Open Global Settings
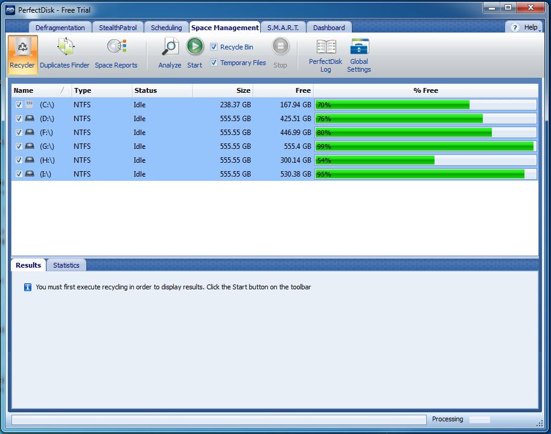This screenshot has width=551, height=434. 359,48
